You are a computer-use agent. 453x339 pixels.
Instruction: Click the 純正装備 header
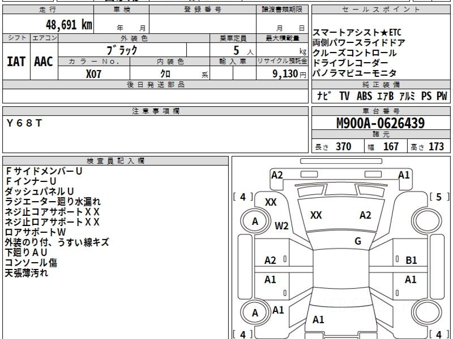click(381, 85)
